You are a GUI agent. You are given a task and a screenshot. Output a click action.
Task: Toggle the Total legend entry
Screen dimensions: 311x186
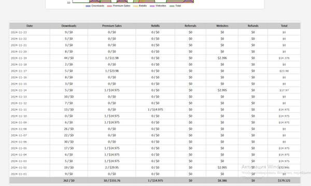click(x=175, y=6)
